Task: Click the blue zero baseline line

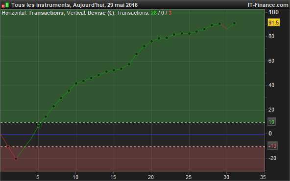Action: pyautogui.click(x=133, y=134)
